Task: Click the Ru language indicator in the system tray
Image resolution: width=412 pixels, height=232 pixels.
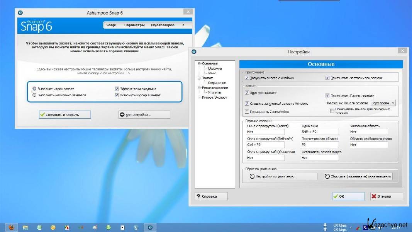Action: [x=365, y=227]
